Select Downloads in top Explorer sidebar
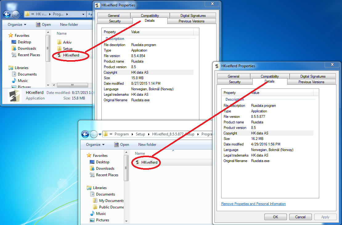Screen dimensions: 342x225 [x=24, y=48]
